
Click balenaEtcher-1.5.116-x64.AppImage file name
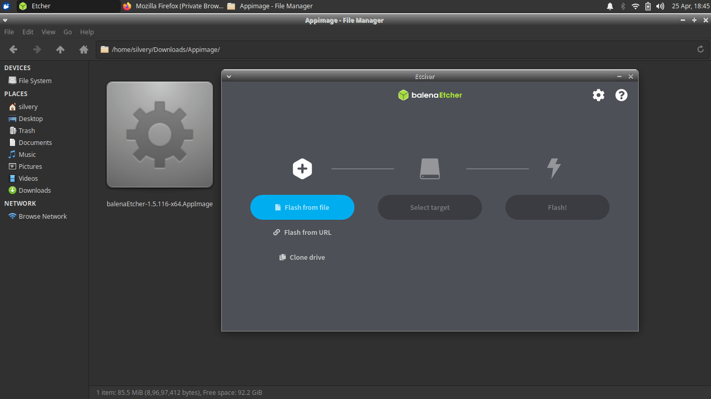160,204
